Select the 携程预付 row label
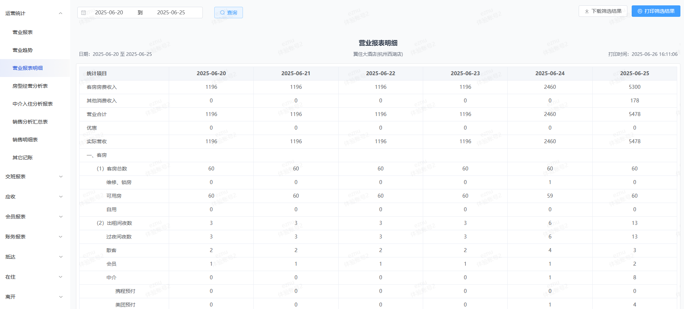684x309 pixels. click(x=125, y=291)
